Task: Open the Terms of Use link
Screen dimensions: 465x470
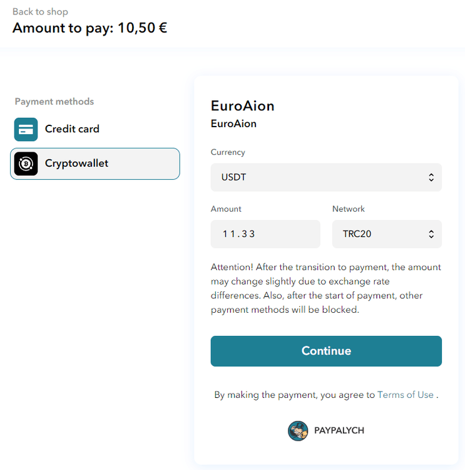Action: (x=405, y=395)
